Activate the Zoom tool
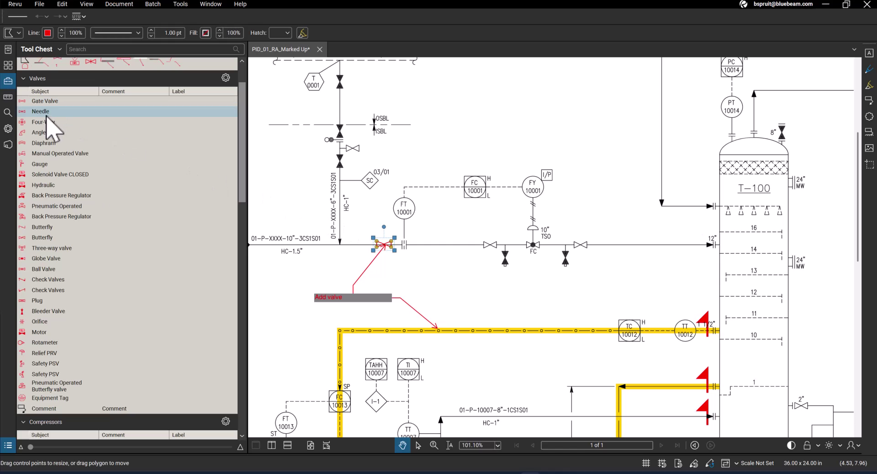Image resolution: width=877 pixels, height=474 pixels. click(433, 445)
